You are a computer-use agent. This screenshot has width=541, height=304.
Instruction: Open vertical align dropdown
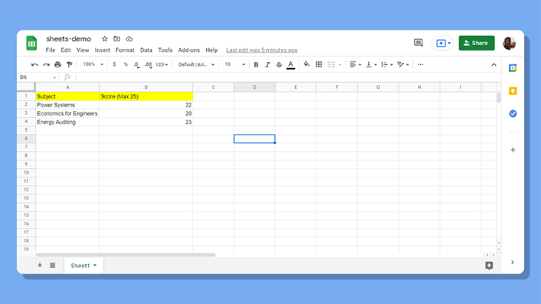pos(371,64)
